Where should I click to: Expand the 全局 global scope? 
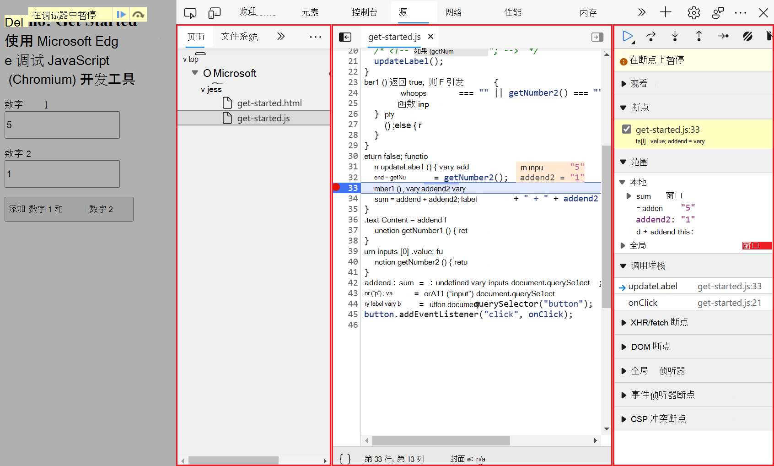pos(623,246)
